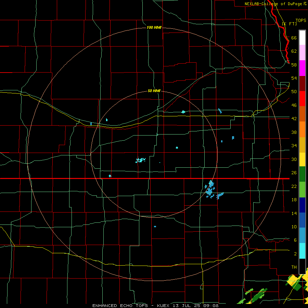
Task: Click the "42" legend value
Action: 294,118
